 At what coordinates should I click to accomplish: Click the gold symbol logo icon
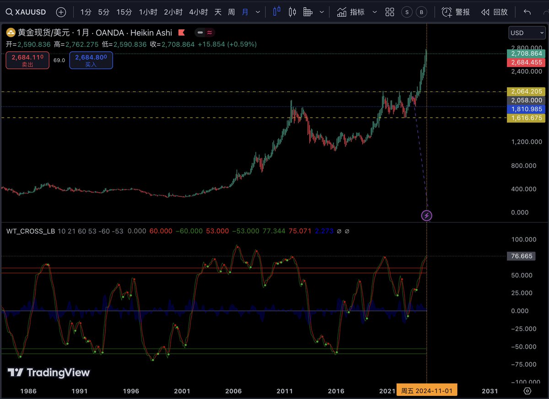(x=11, y=32)
